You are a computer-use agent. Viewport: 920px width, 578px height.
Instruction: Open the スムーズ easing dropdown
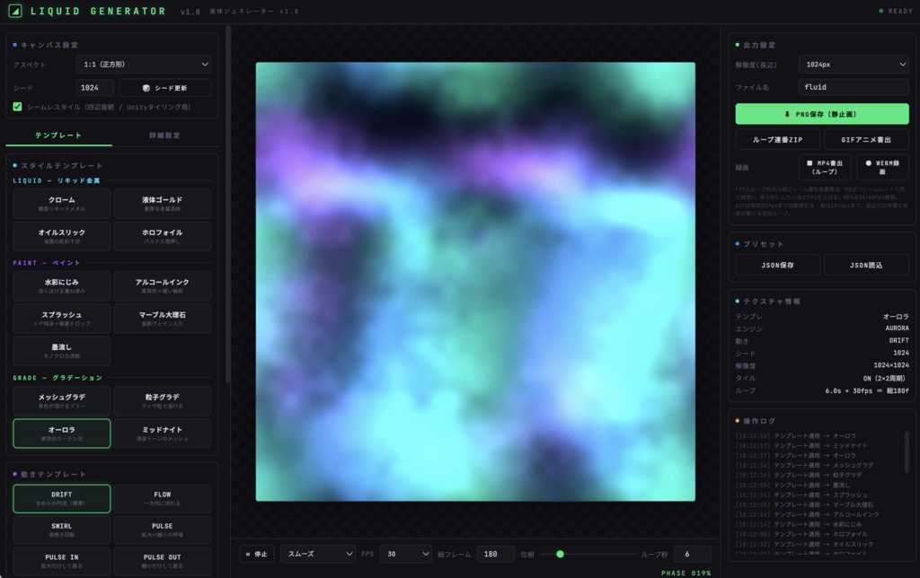point(318,554)
